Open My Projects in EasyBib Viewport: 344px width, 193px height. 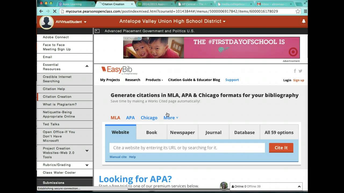pyautogui.click(x=110, y=80)
